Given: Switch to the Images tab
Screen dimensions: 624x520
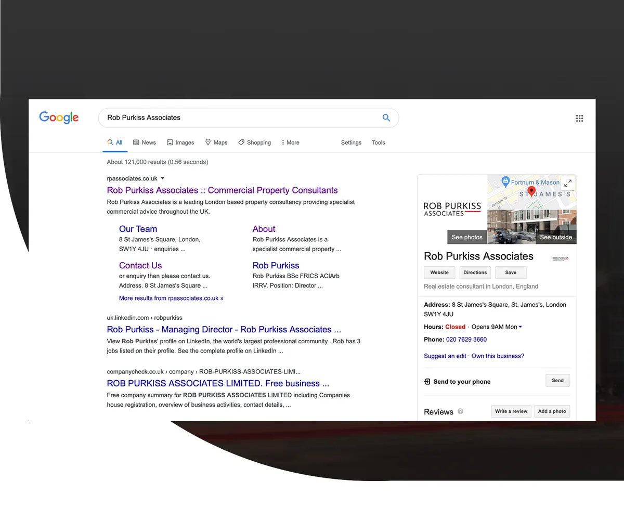Looking at the screenshot, I should (x=180, y=142).
